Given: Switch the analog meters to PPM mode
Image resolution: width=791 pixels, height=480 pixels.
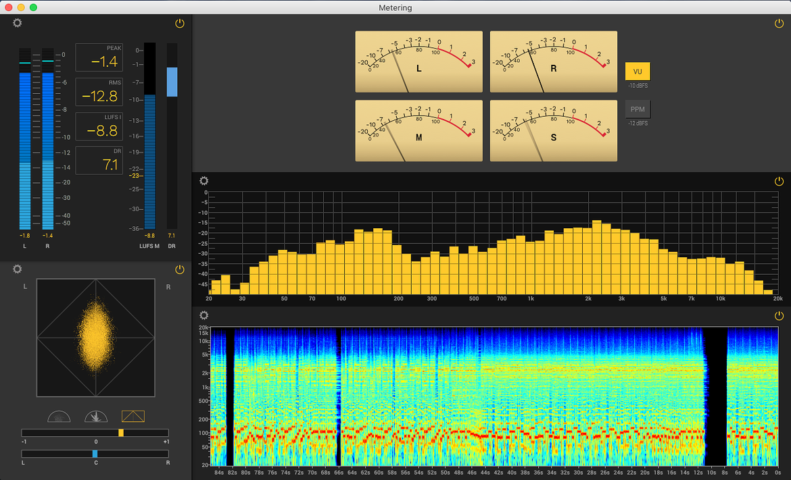Looking at the screenshot, I should (x=638, y=109).
